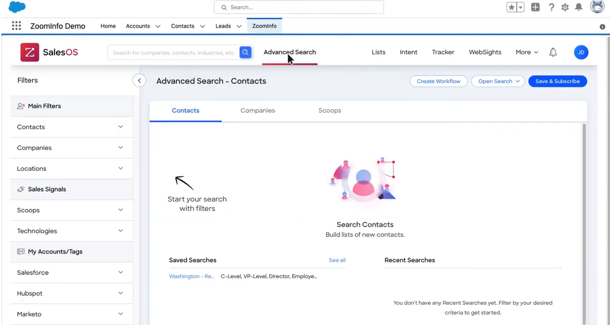Screen dimensions: 610x325
Task: Open the Leads nav dropdown chevron
Action: pyautogui.click(x=239, y=26)
